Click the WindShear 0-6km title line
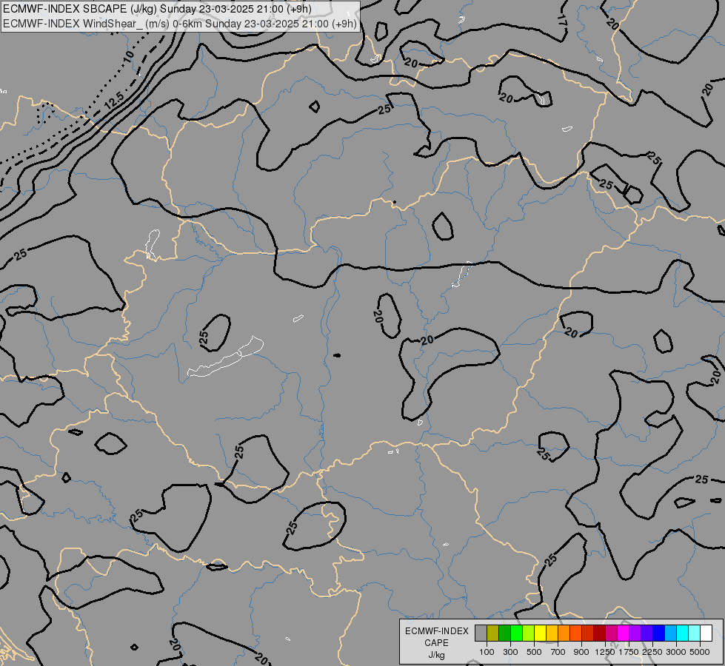Image resolution: width=725 pixels, height=666 pixels. click(180, 24)
